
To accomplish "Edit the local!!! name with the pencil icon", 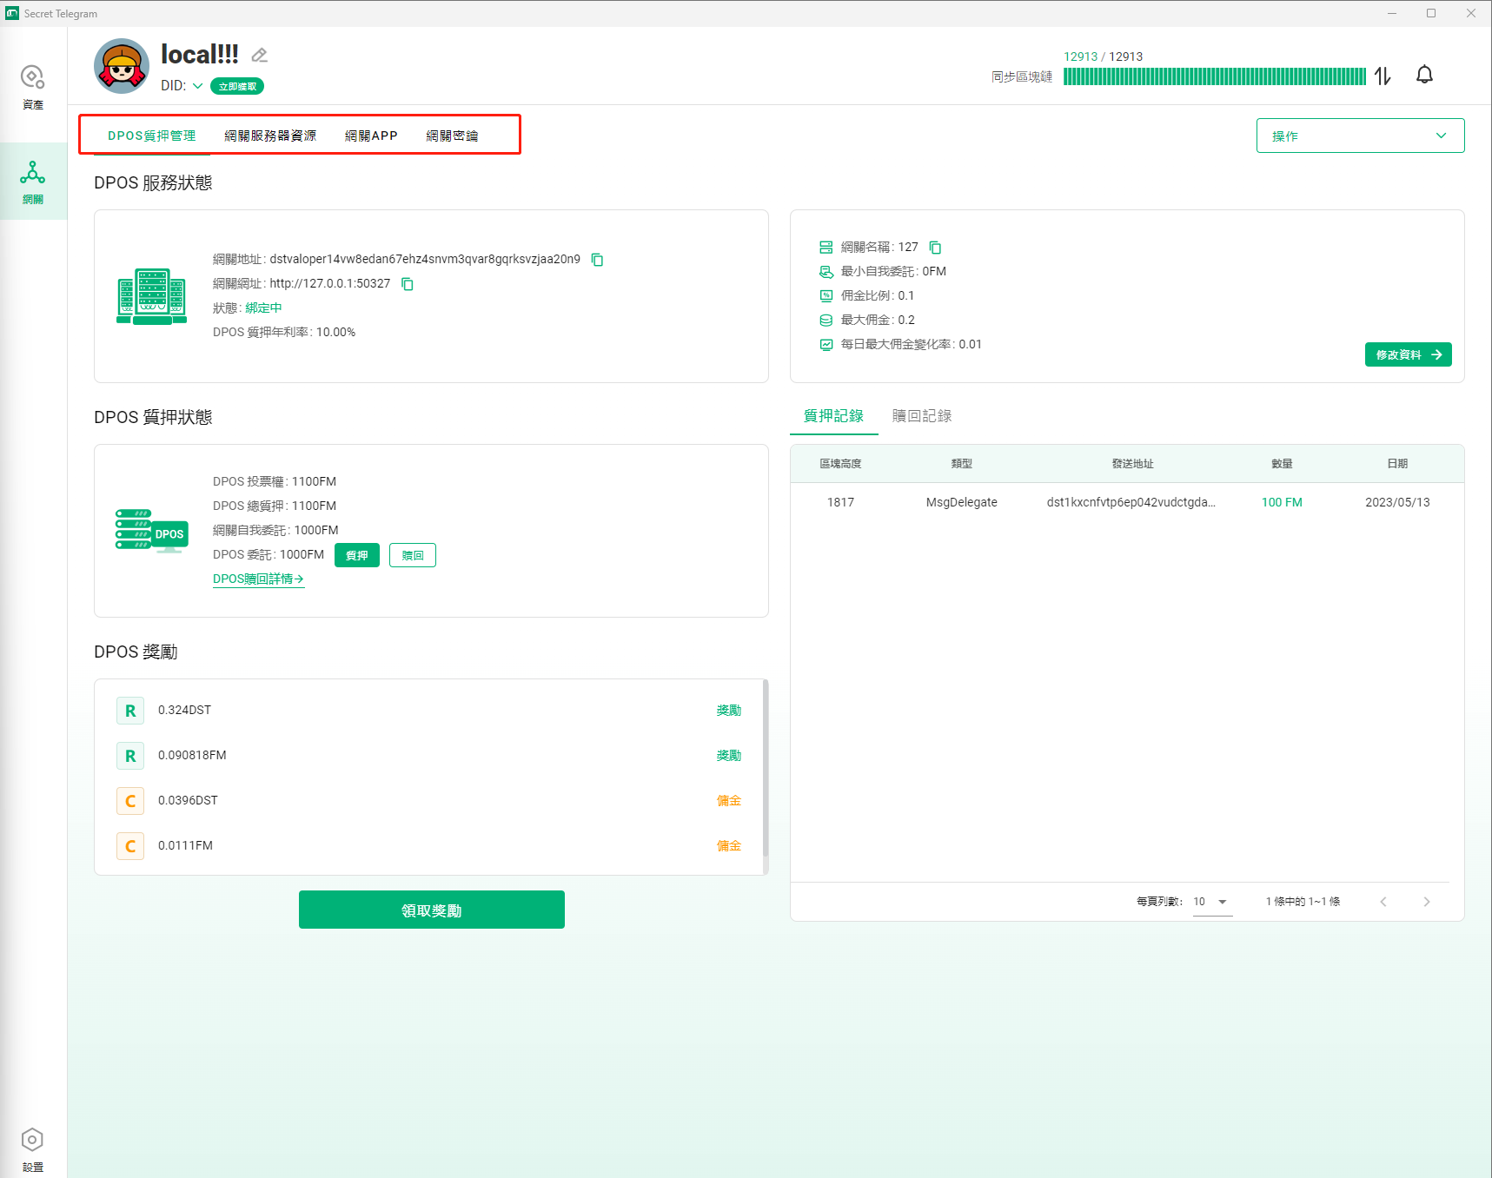I will tap(259, 56).
